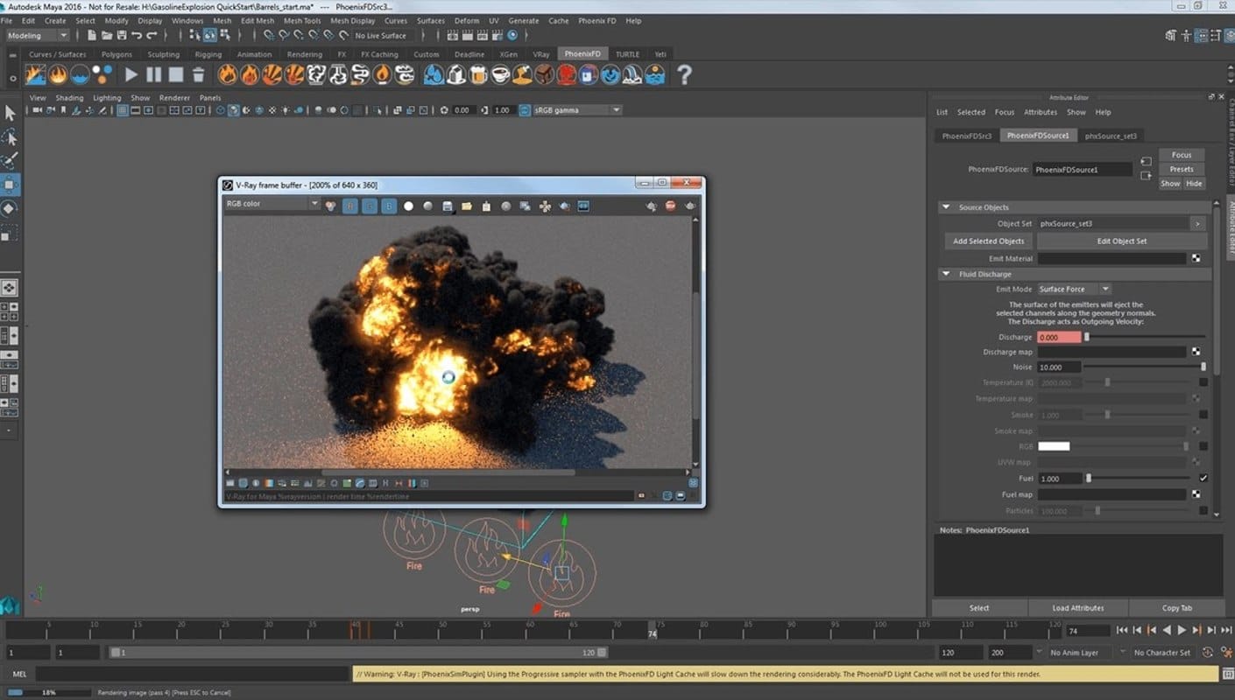Collapse the Fluid Discharge section

[x=946, y=274]
